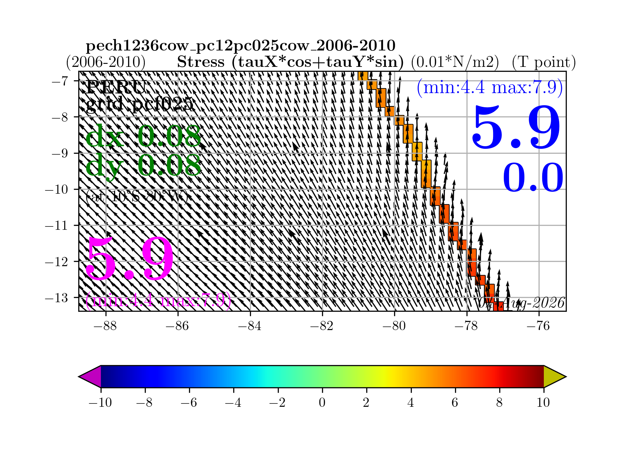Click the colorbar tick label −10

tap(100, 403)
